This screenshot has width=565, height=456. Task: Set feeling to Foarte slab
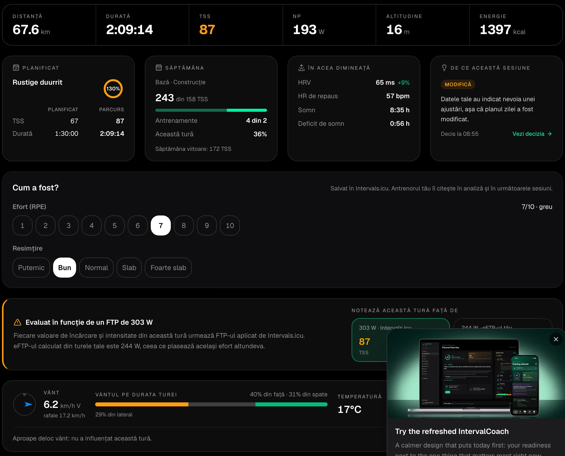(168, 267)
